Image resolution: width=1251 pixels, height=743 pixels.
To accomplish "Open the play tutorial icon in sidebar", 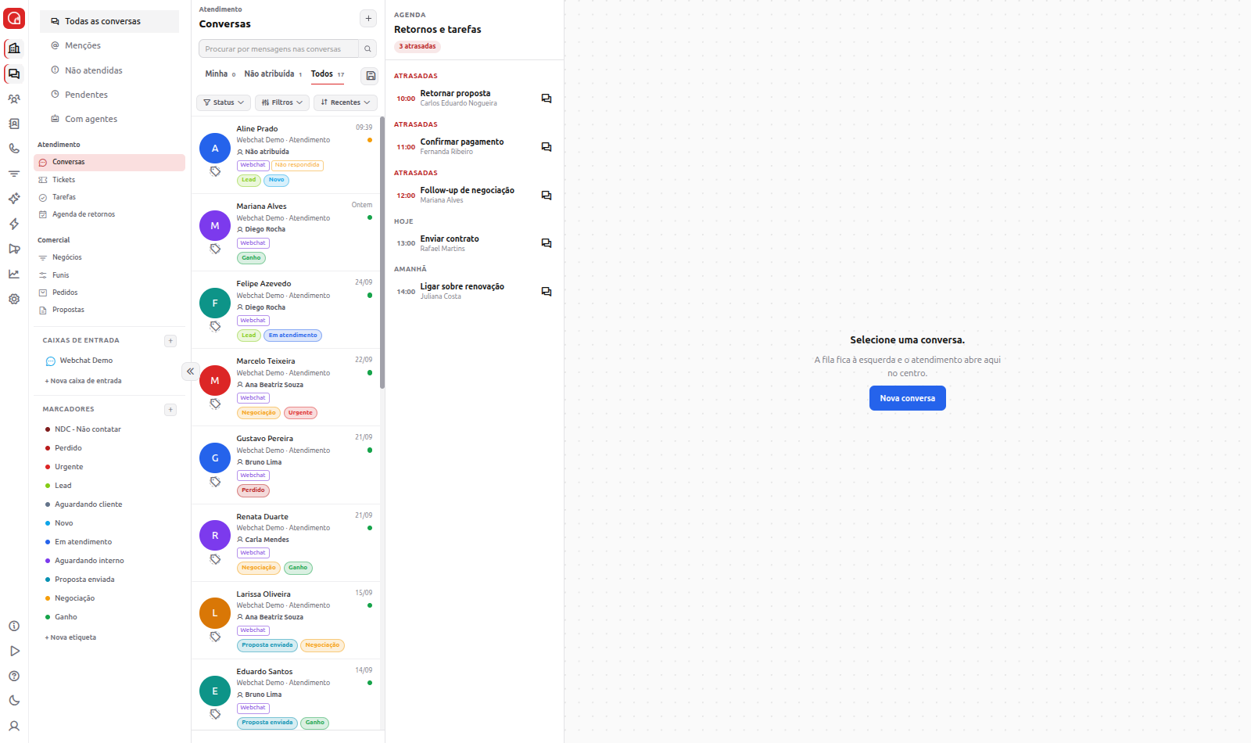I will click(x=14, y=651).
